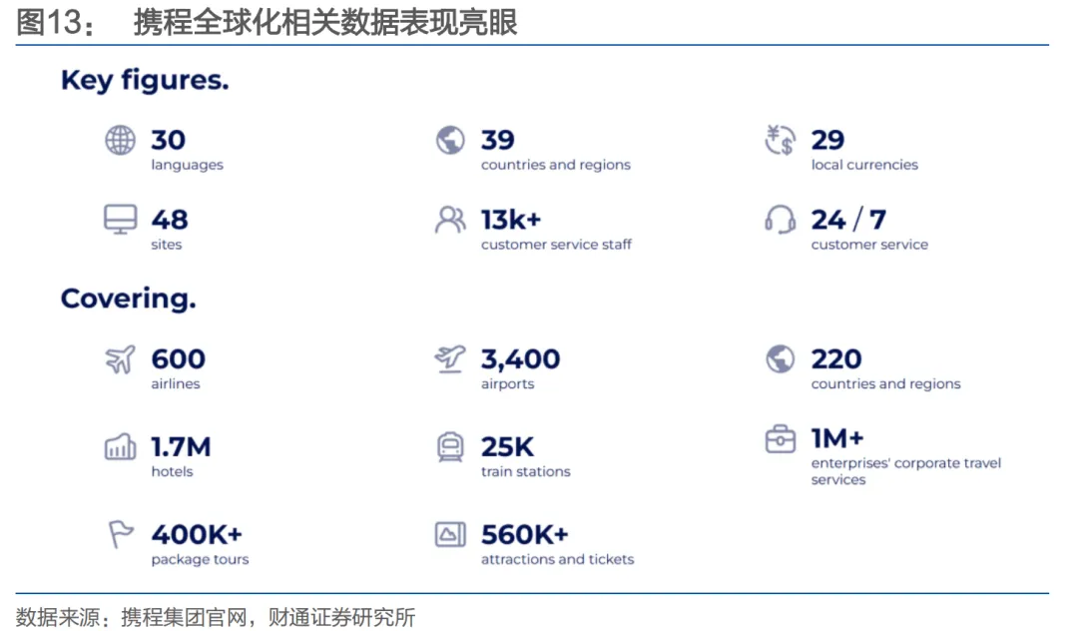Click the chart title '图13： 携程全球化相关数据表现亮眼'

click(x=267, y=22)
